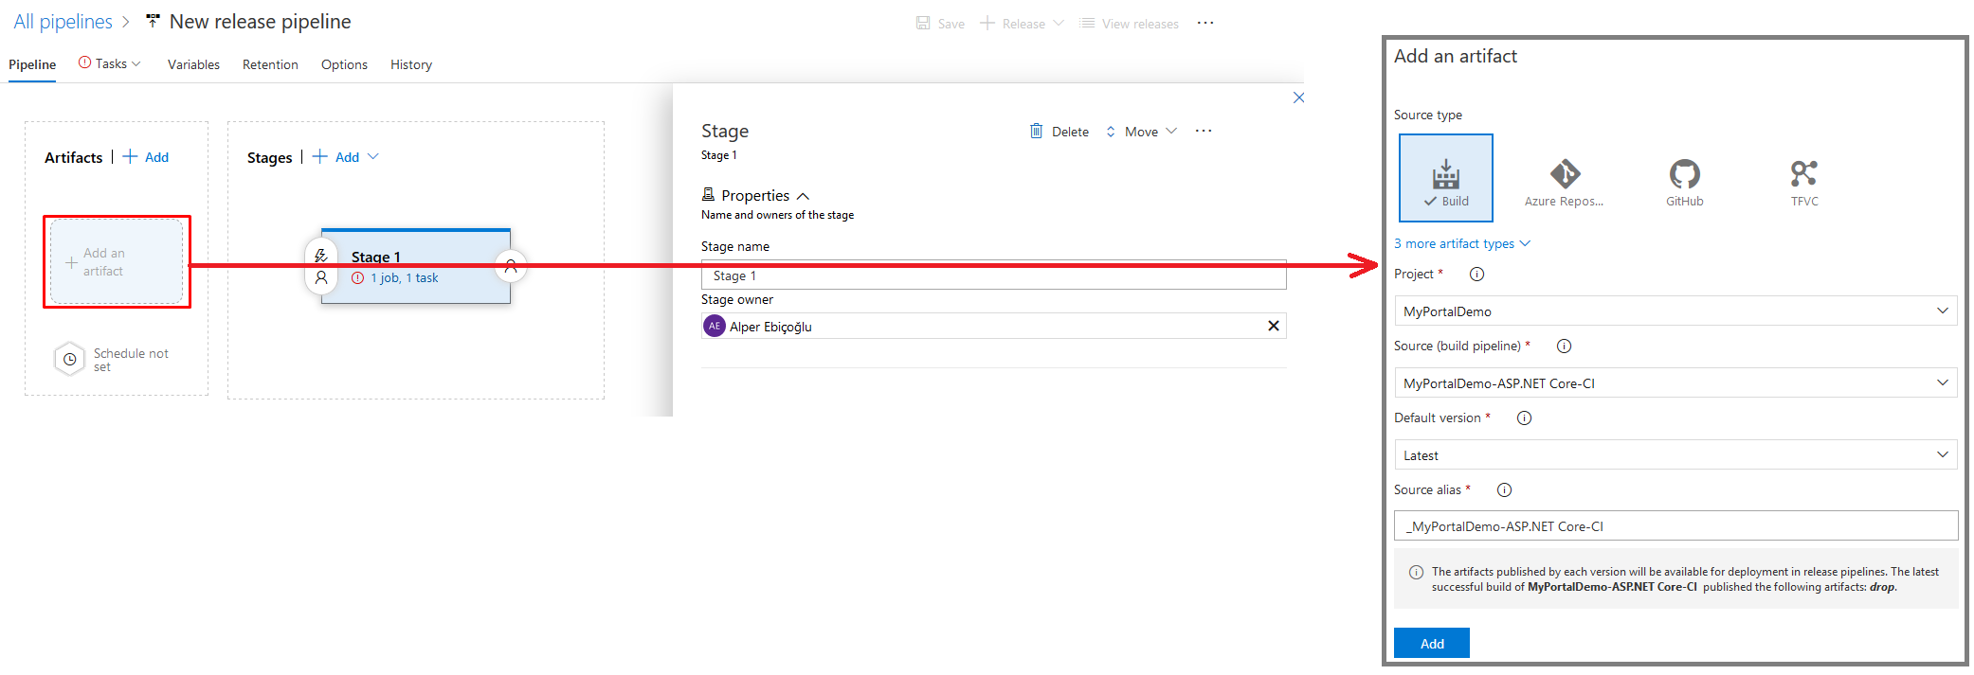Open pre-deployment approvers person icon on Stage 1
The height and width of the screenshot is (675, 1974).
click(x=321, y=278)
